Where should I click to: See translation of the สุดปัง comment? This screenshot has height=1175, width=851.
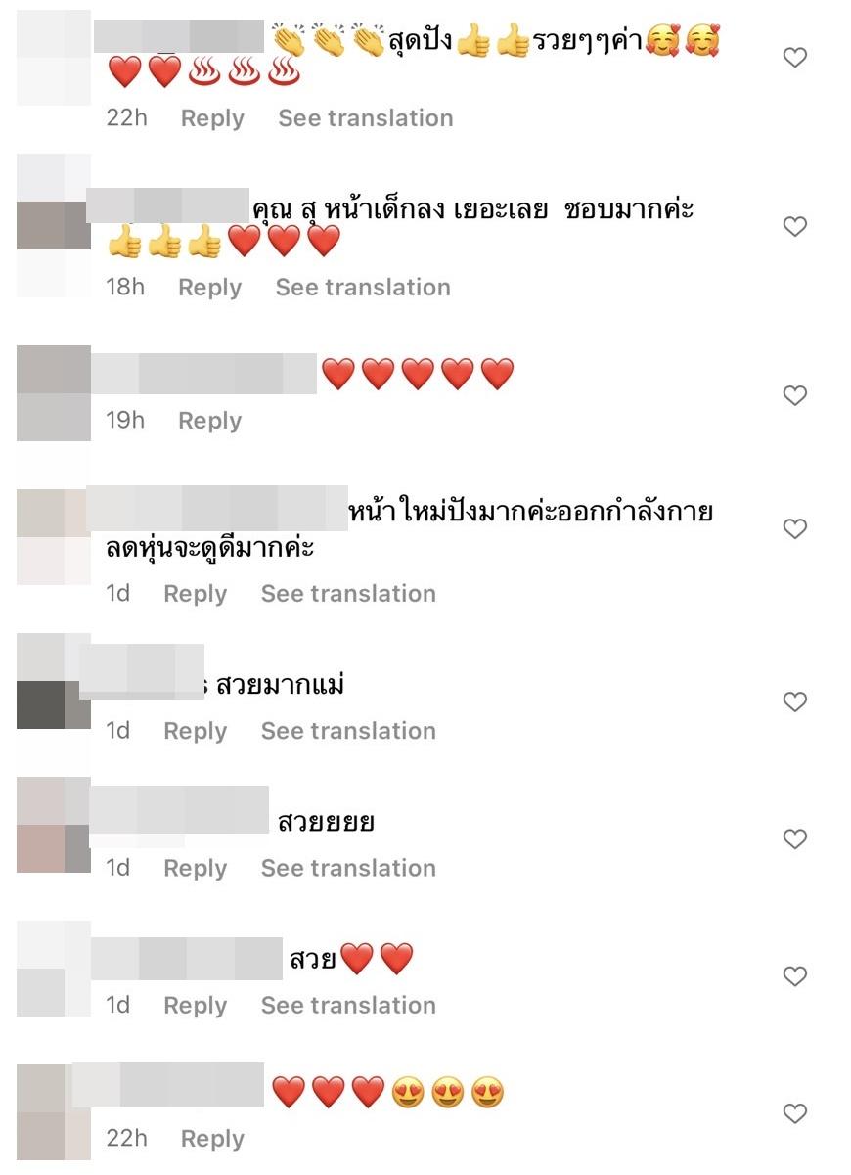pyautogui.click(x=366, y=118)
